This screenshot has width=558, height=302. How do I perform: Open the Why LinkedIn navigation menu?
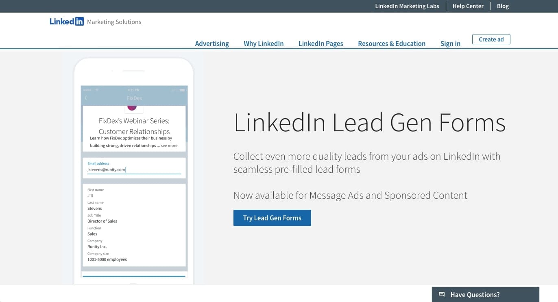pyautogui.click(x=264, y=43)
